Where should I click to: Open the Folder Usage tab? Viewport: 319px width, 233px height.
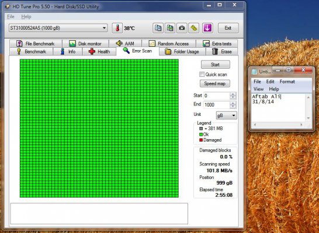(x=182, y=51)
